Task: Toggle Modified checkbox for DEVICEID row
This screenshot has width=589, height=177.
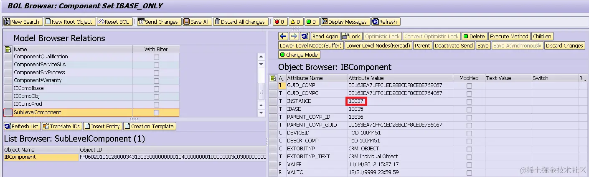Action: [x=469, y=133]
